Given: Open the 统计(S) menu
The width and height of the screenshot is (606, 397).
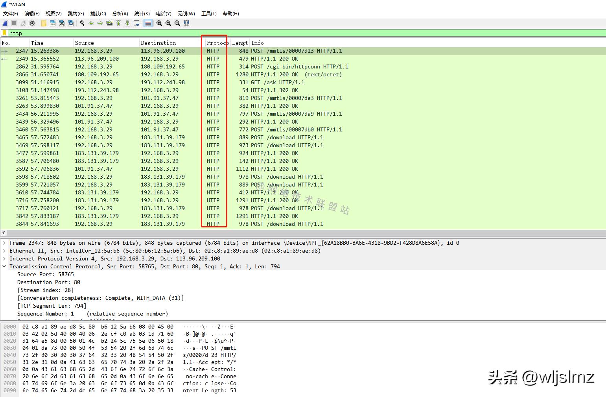Looking at the screenshot, I should (142, 13).
